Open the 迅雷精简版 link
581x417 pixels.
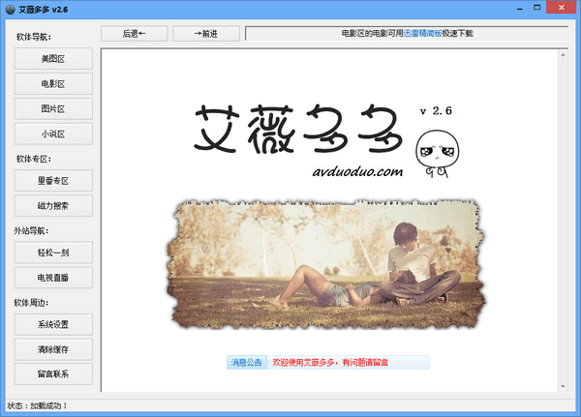click(x=422, y=33)
